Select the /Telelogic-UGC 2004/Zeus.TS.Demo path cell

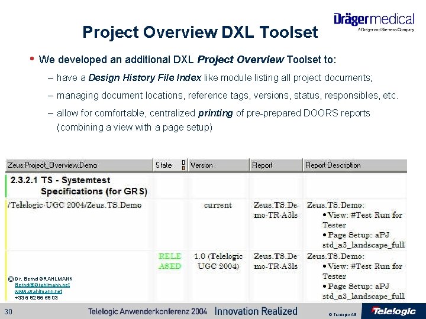coord(75,205)
